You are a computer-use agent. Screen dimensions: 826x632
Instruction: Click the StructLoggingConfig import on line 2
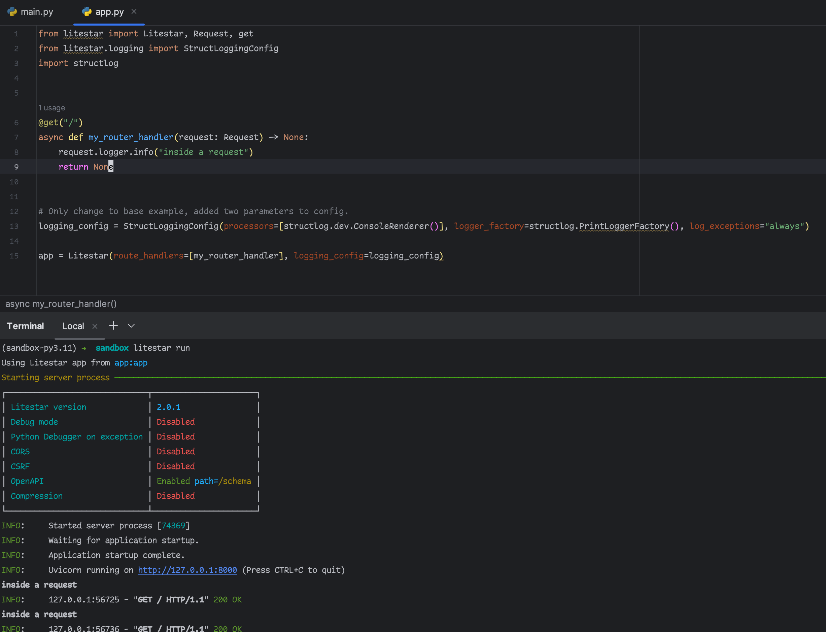(231, 48)
